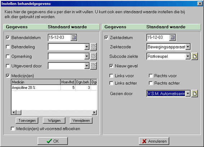Click the new-item icon beside Opmerking dropdown
The image size is (204, 147).
pos(94,56)
